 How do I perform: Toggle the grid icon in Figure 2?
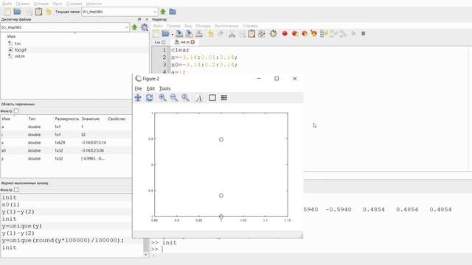224,98
